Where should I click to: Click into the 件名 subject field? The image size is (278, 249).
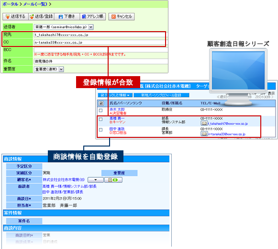click(101, 61)
